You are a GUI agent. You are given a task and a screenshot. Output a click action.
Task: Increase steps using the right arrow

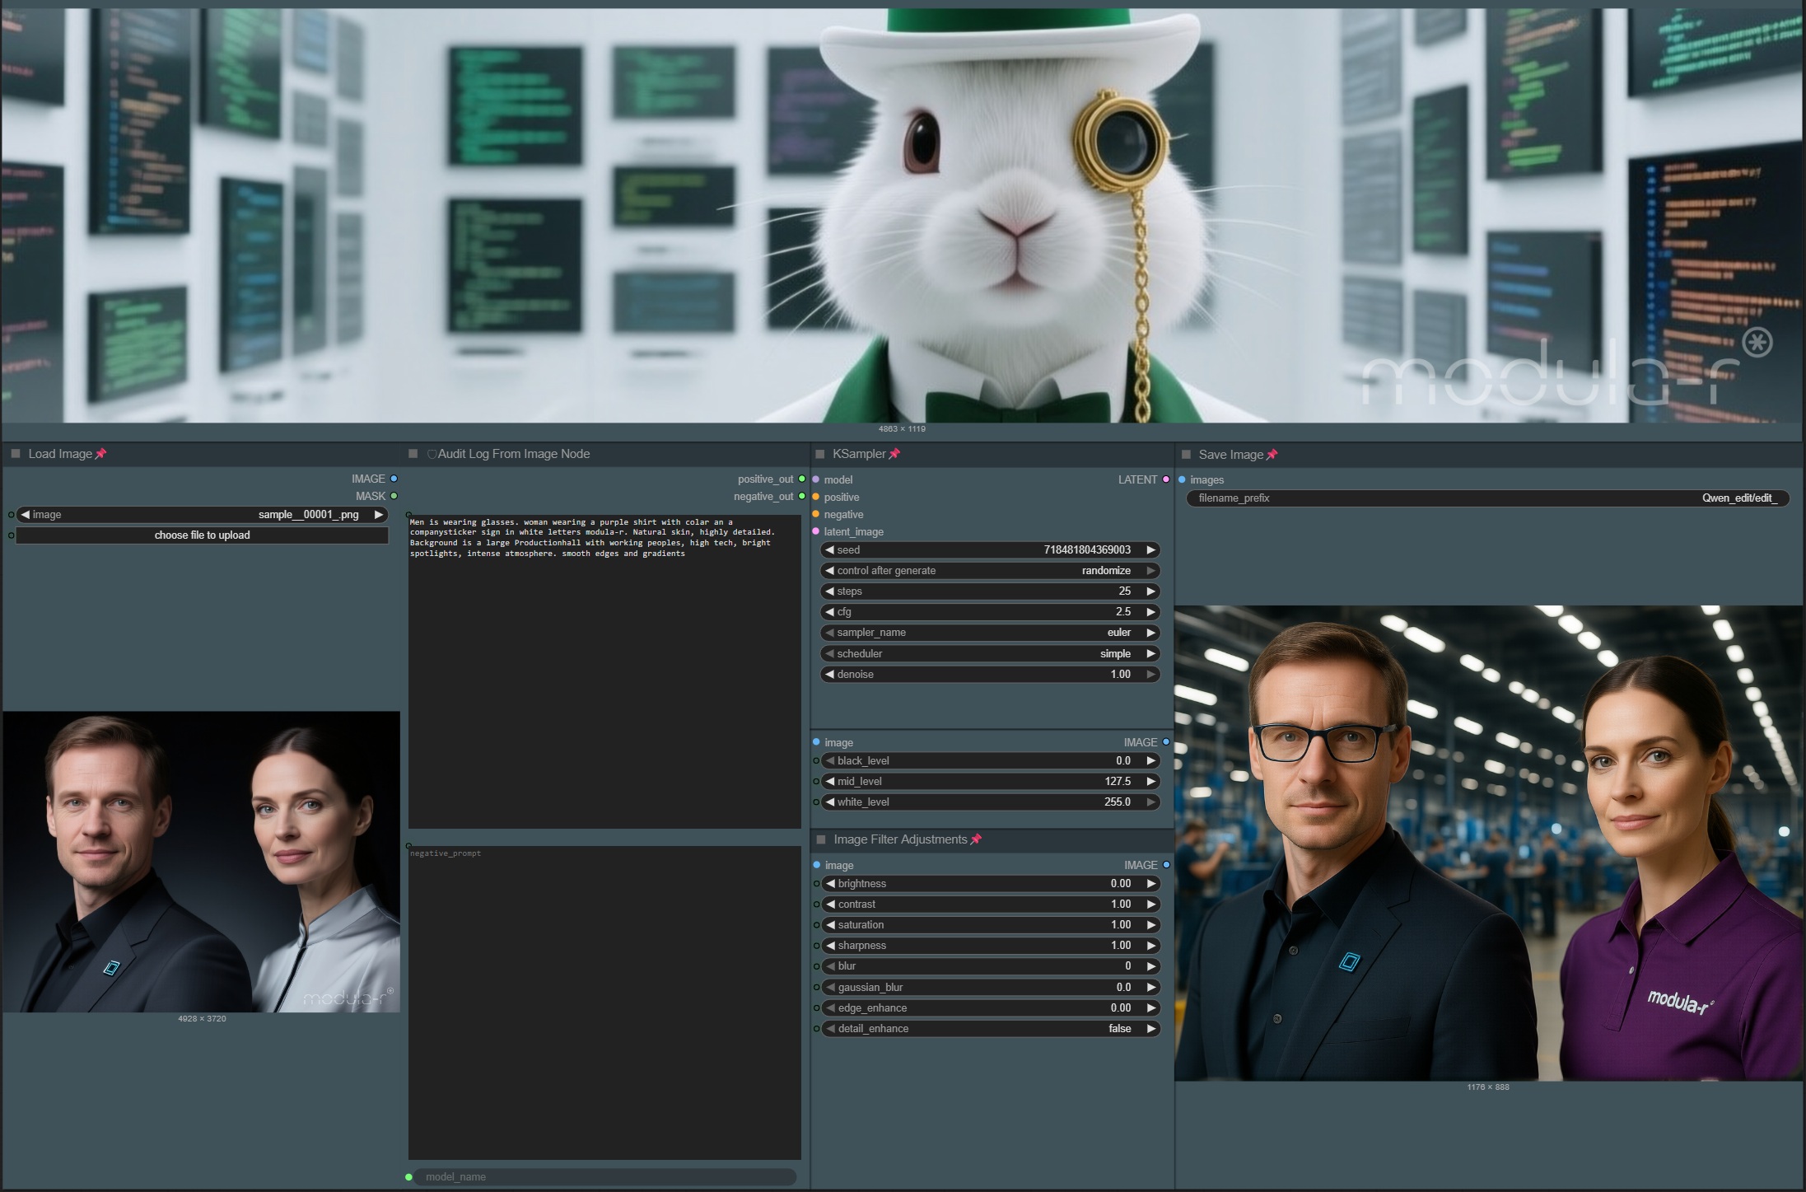pos(1150,591)
